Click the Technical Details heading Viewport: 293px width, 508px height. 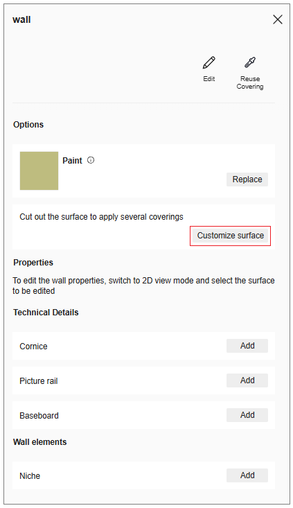[46, 313]
